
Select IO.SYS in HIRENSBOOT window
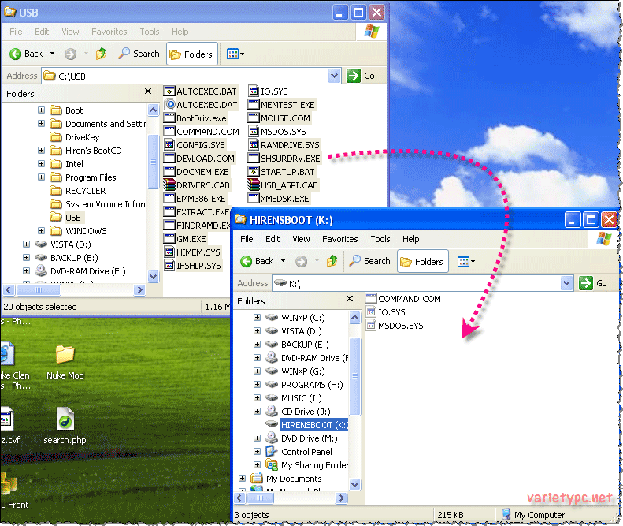(x=385, y=312)
